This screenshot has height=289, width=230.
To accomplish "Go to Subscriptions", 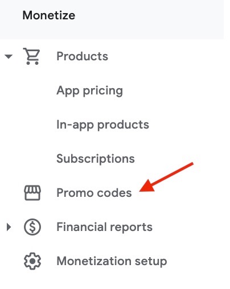I will tap(96, 159).
